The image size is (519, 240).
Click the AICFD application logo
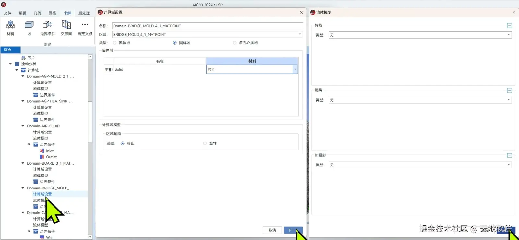[4, 5]
